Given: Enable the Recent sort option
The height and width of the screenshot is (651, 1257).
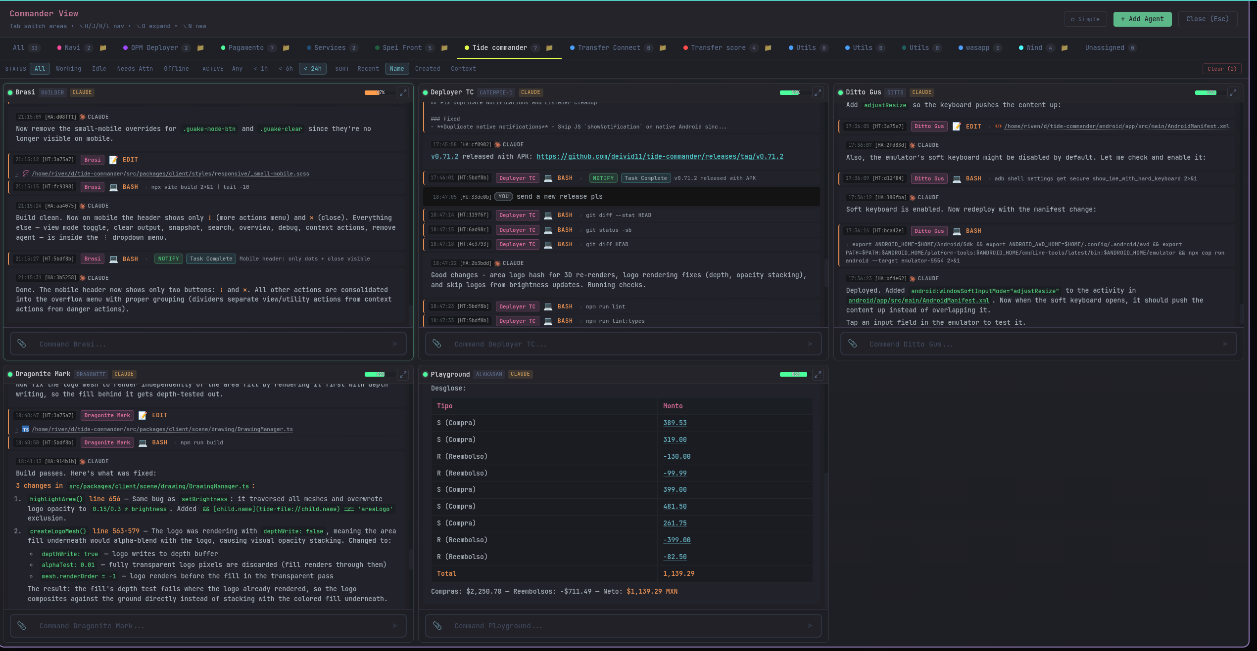Looking at the screenshot, I should (x=368, y=69).
